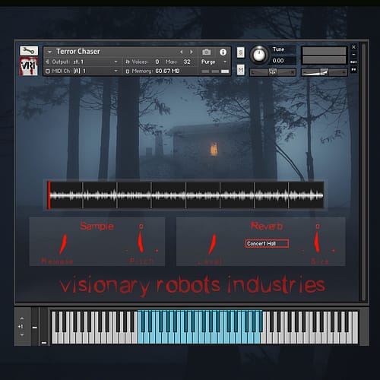Minimize the instrument with the minus icon
The height and width of the screenshot is (380, 380).
353,55
